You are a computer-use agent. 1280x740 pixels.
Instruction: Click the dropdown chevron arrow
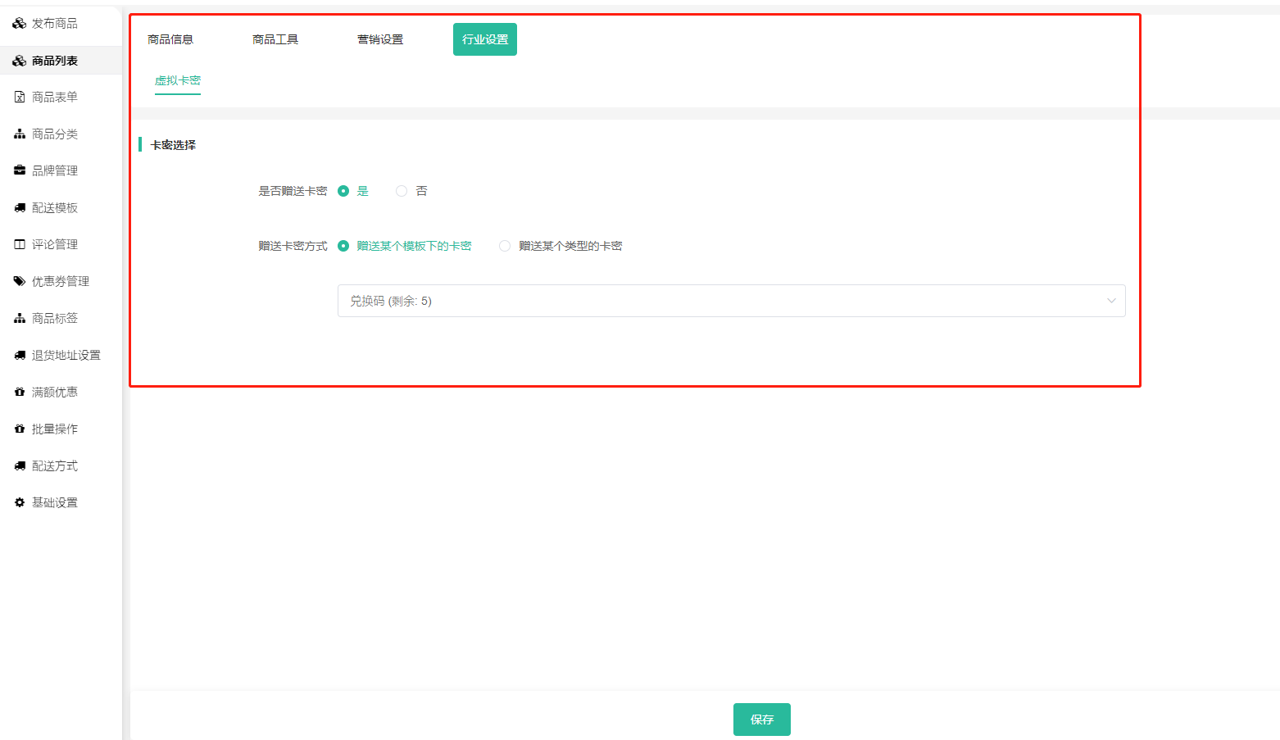(x=1111, y=301)
